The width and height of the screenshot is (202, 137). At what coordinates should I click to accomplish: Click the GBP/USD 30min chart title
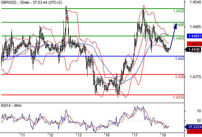click(31, 2)
